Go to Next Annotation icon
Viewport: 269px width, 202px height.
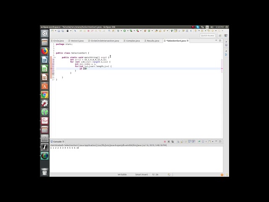pyautogui.click(x=195, y=31)
